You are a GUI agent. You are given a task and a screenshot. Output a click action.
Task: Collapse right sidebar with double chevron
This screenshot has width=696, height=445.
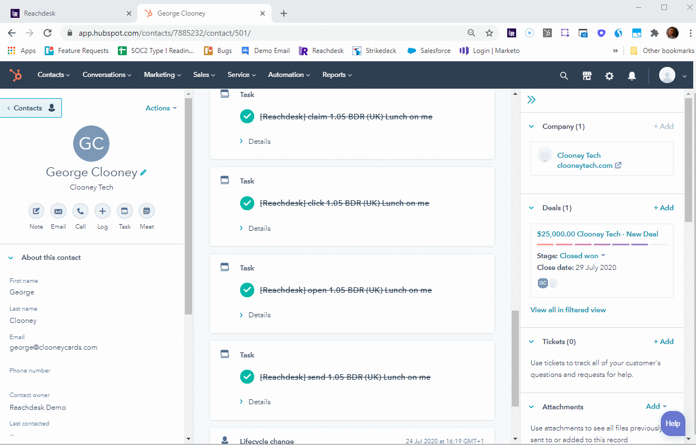pos(531,100)
